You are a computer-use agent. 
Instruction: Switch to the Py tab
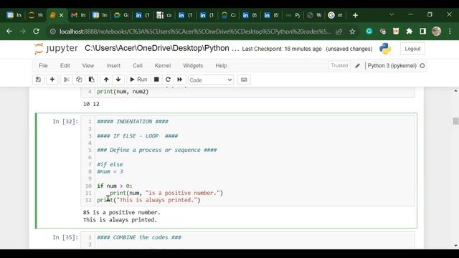point(293,15)
